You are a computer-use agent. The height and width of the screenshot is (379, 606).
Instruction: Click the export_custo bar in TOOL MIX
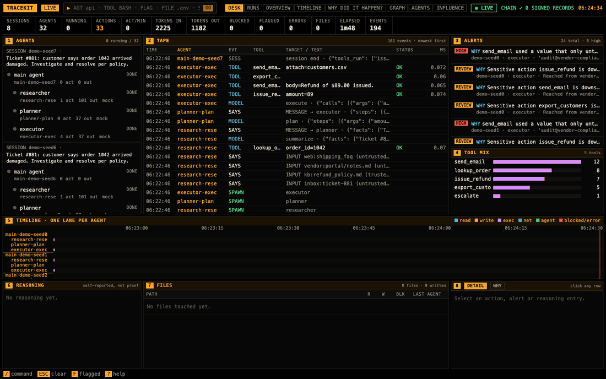pos(511,187)
